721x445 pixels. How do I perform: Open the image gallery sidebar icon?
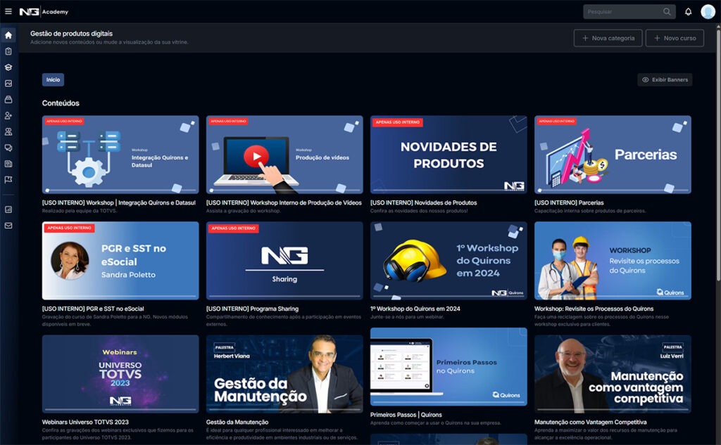(8, 84)
